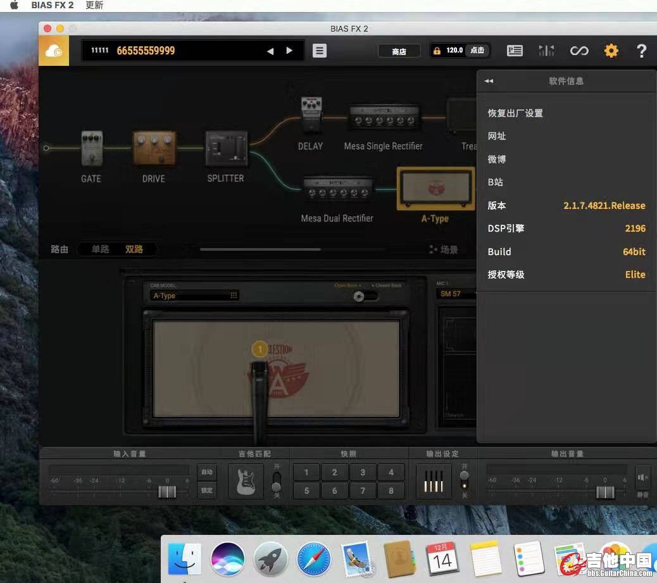The height and width of the screenshot is (583, 657).
Task: Select the DRIVE pedal
Action: pyautogui.click(x=153, y=149)
